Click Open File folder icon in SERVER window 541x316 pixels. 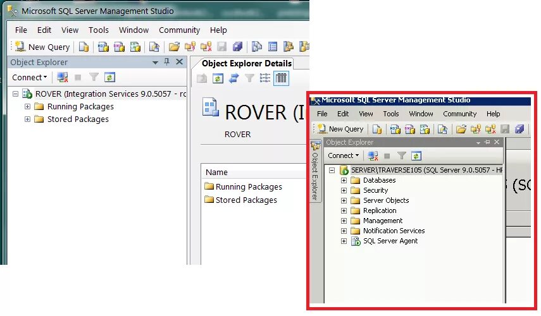461,129
